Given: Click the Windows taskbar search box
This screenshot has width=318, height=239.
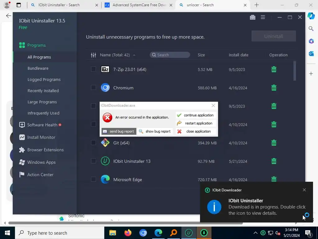Looking at the screenshot, I should [60, 233].
